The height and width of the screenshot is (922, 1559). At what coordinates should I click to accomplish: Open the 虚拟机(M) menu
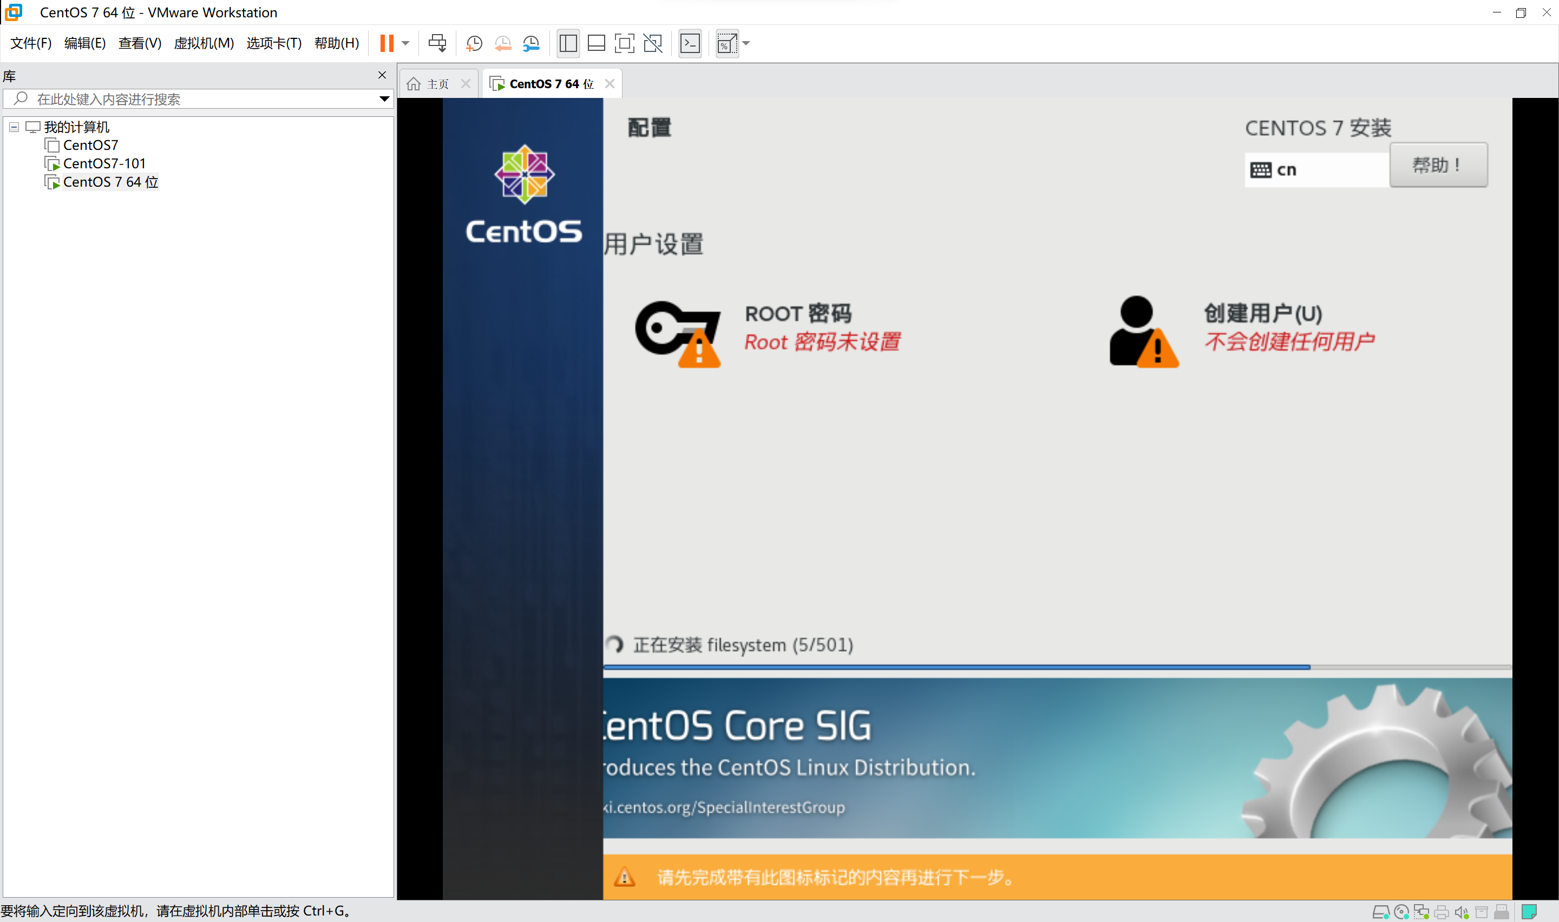tap(203, 43)
